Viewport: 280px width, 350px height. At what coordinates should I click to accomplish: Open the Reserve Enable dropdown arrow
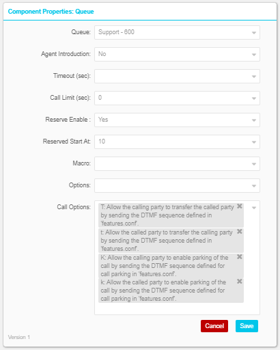[x=254, y=120]
